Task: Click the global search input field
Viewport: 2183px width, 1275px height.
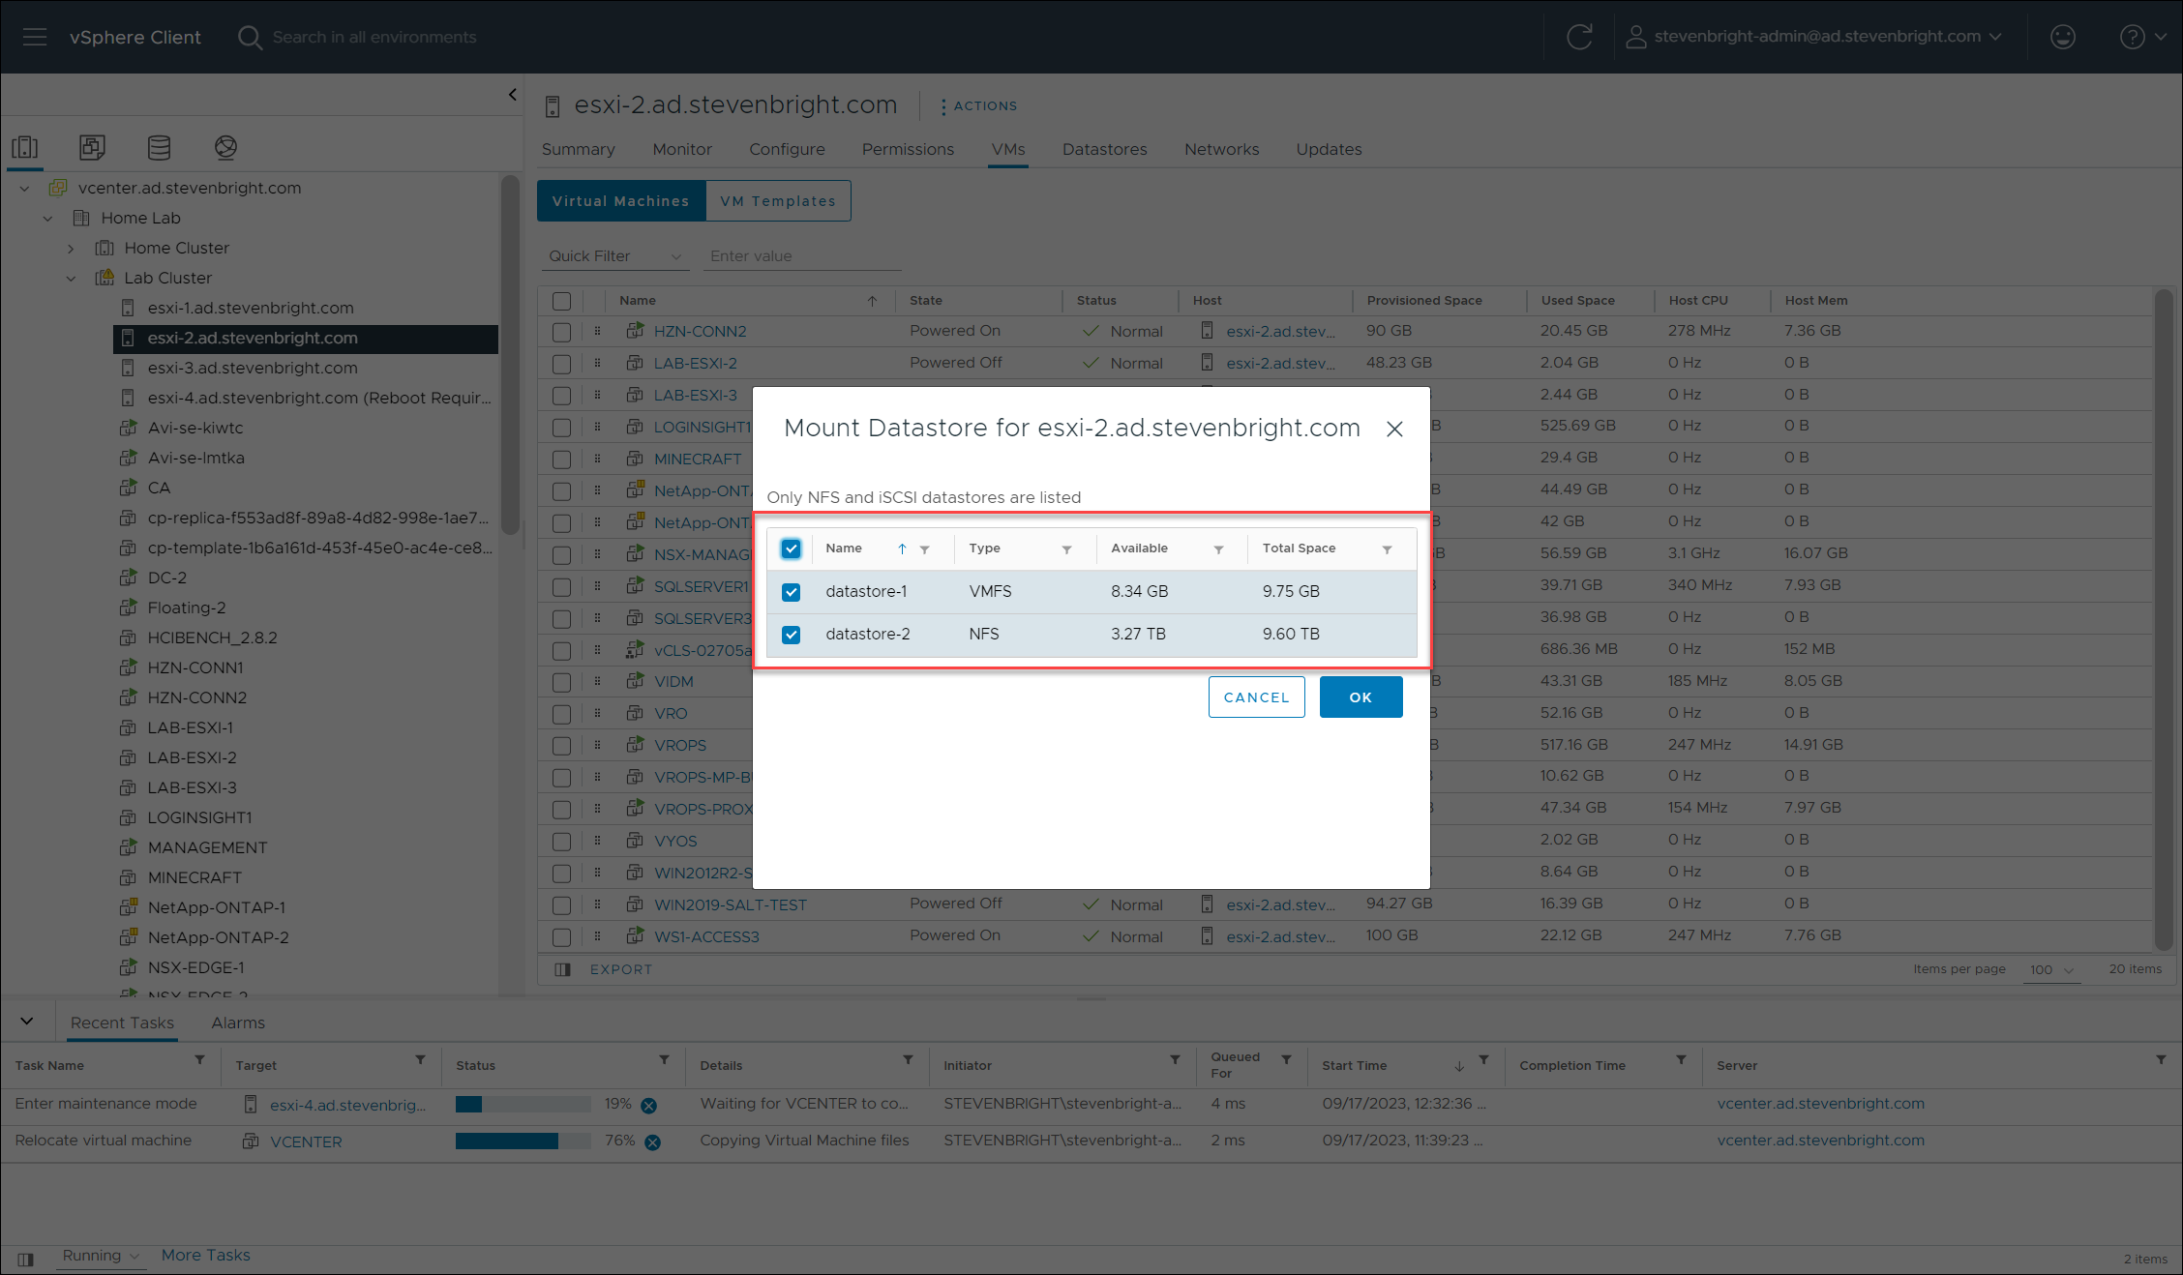Action: (374, 37)
